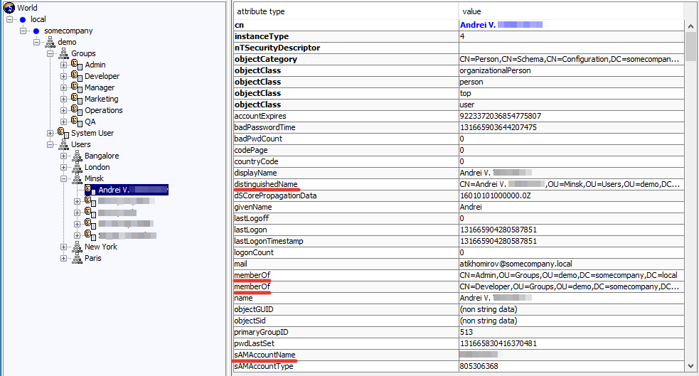Click the World globe icon
This screenshot has width=699, height=376.
(9, 8)
